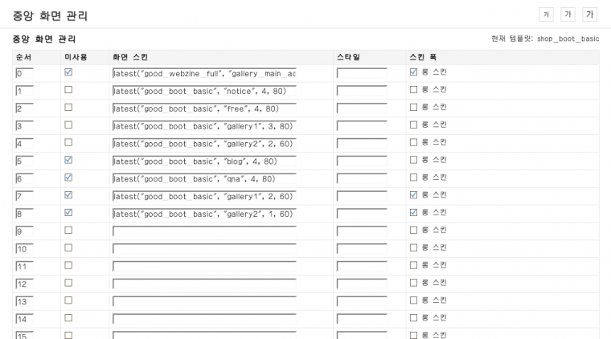Uncheck 미사용 for the blog skin row
611x339 pixels.
68,160
